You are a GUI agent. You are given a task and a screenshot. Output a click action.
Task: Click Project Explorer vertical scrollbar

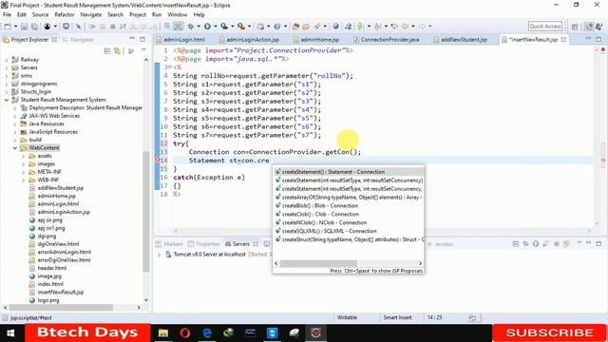coord(146,211)
